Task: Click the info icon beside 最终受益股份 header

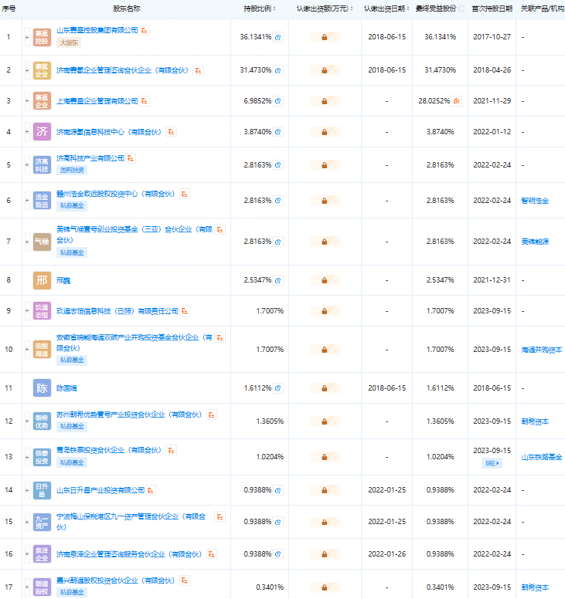Action: click(x=461, y=8)
